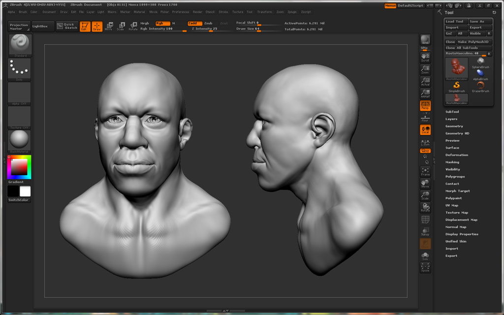
Task: Expand the Layers section
Action: tap(451, 119)
